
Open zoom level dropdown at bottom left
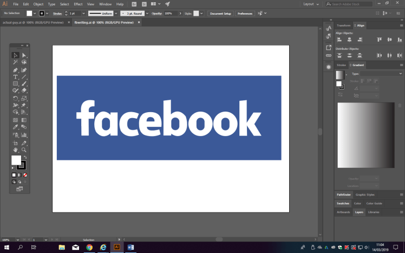click(x=17, y=240)
